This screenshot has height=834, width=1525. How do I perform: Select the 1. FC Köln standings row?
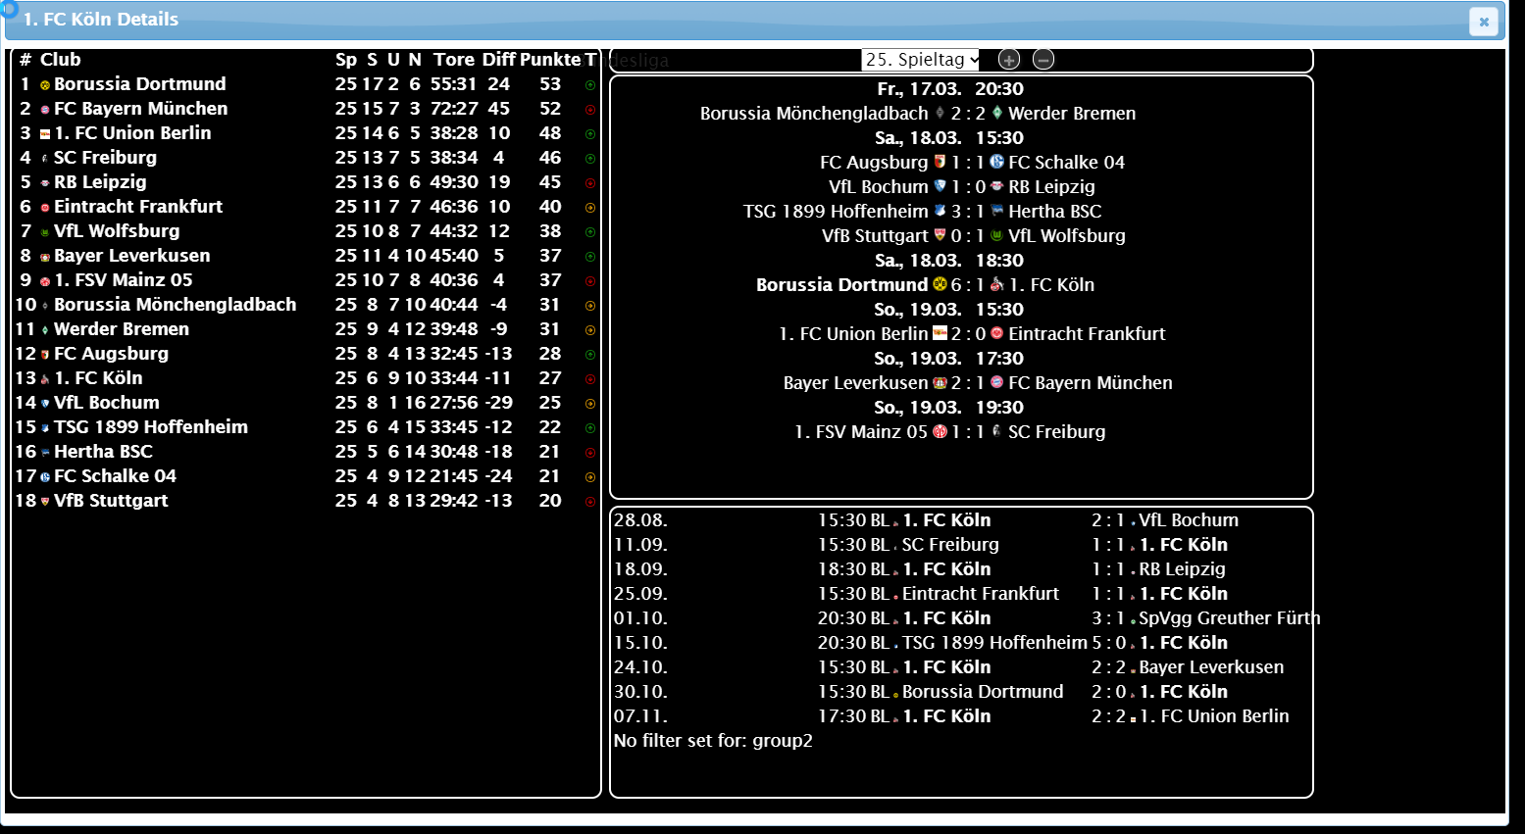point(305,378)
